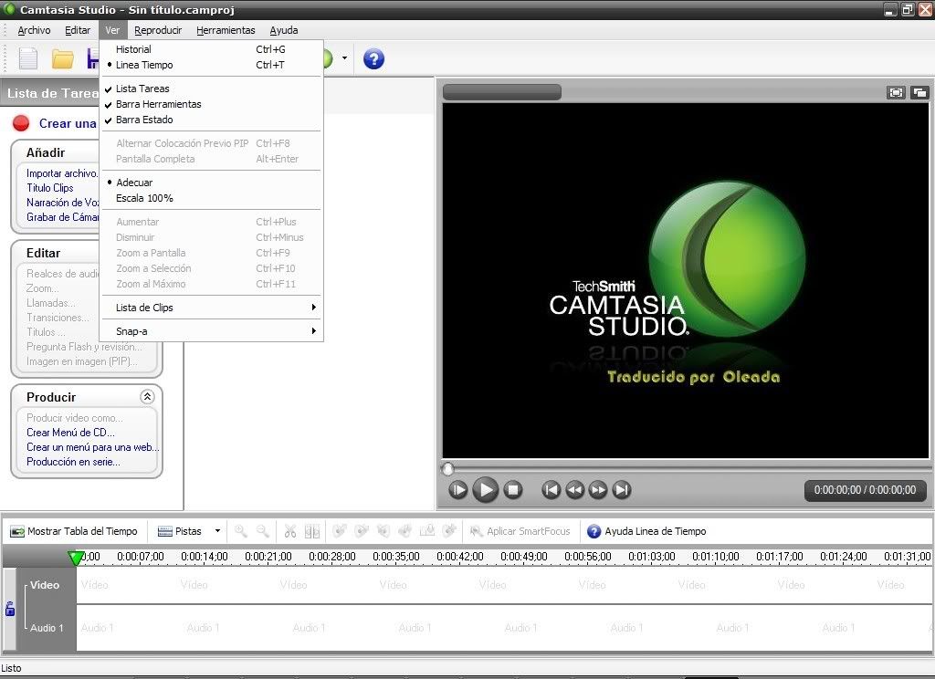Fast forward the preview

click(x=598, y=490)
